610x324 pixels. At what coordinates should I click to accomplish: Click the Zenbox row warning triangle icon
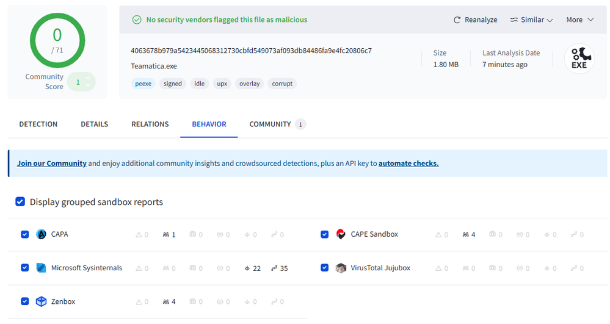(x=139, y=301)
